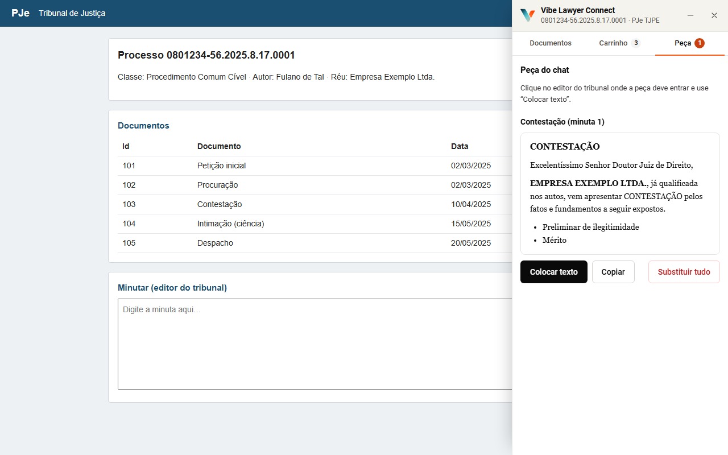Click the Contestação (minuta 1) label
The height and width of the screenshot is (455, 728).
coord(562,122)
